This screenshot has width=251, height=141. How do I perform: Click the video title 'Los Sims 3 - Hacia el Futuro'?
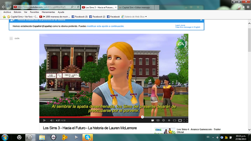90,128
